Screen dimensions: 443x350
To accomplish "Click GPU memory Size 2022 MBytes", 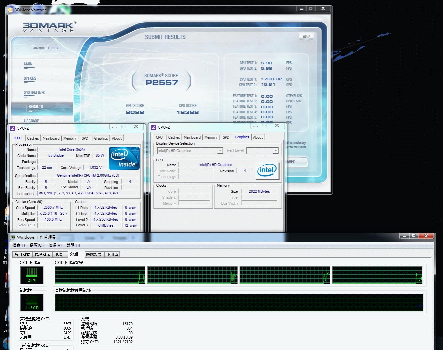I will point(259,191).
